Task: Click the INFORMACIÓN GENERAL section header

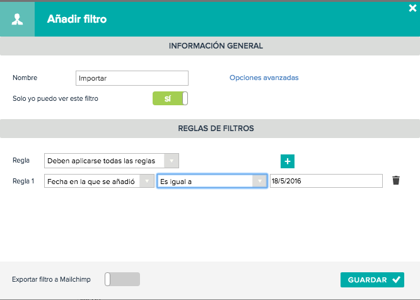Action: 210,46
